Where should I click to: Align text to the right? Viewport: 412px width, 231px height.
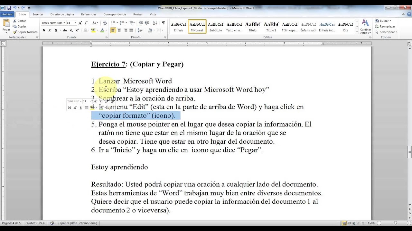pyautogui.click(x=125, y=30)
